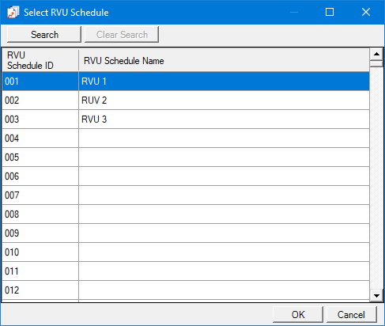Click the Search button
This screenshot has width=385, height=326.
click(x=44, y=34)
